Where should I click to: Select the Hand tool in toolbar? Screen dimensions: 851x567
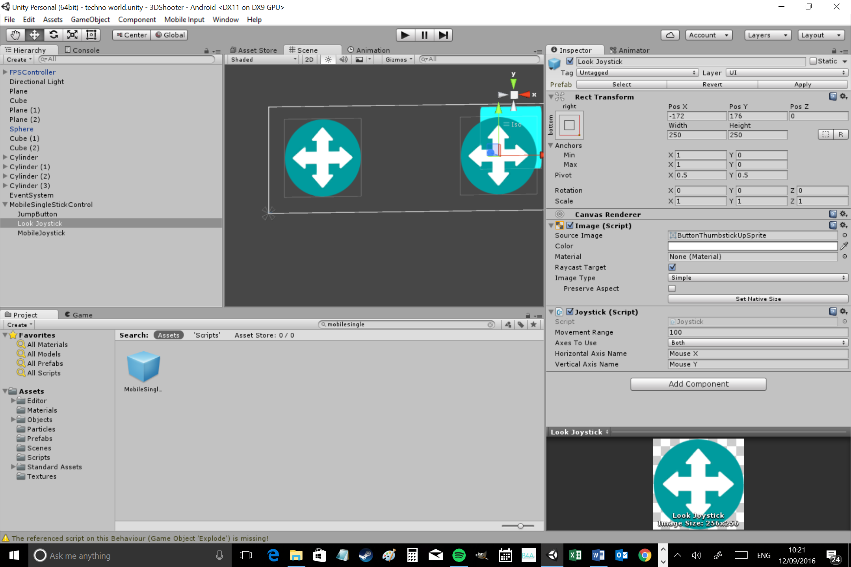(15, 35)
